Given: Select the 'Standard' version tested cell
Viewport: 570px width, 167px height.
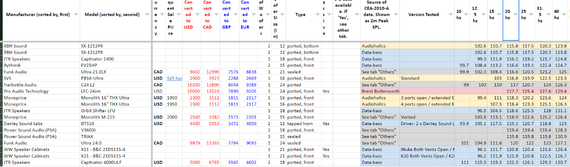Looking at the screenshot, I should [x=427, y=78].
